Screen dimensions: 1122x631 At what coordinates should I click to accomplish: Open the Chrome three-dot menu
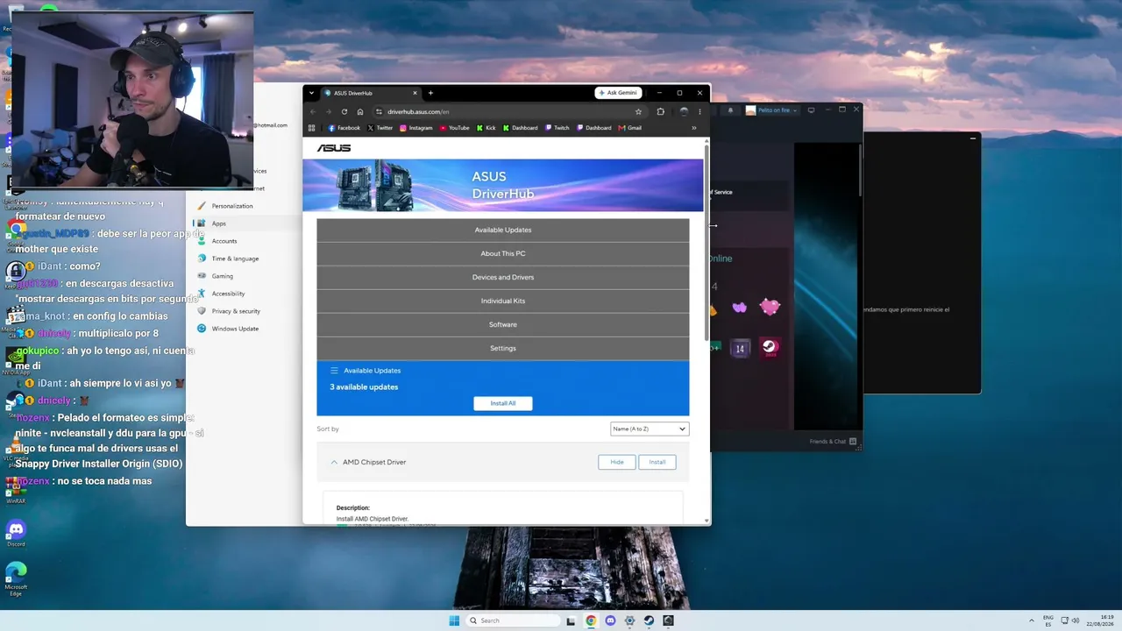pyautogui.click(x=699, y=111)
